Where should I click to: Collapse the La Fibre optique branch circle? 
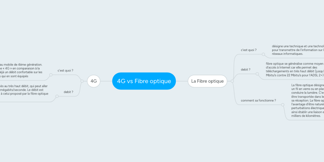[232, 81]
